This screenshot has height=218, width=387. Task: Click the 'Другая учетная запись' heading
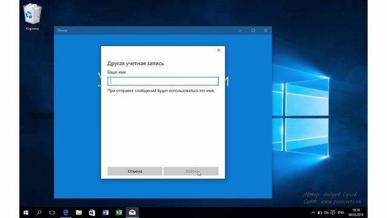pyautogui.click(x=135, y=64)
